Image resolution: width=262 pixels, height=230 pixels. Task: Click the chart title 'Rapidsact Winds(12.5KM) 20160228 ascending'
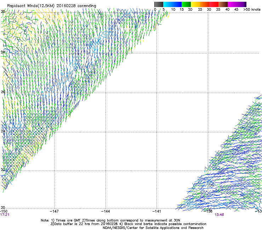tap(52, 6)
